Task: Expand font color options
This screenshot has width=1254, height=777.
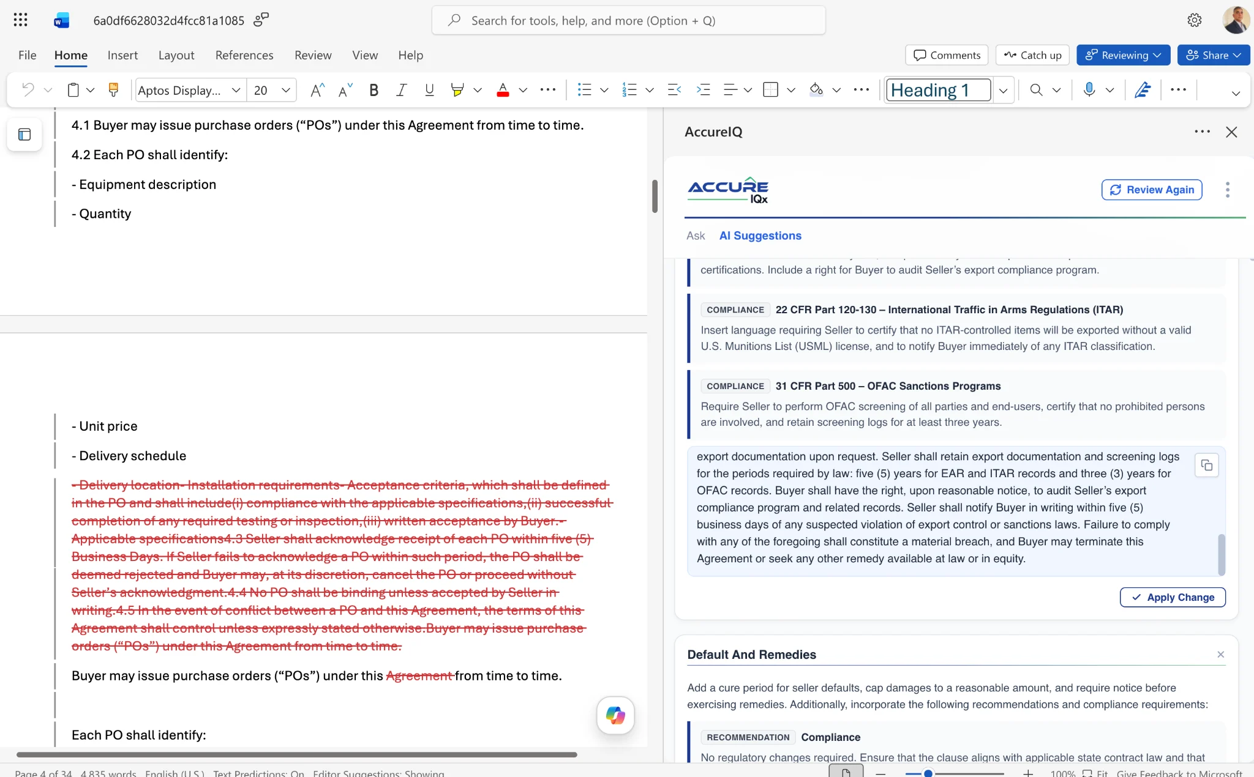Action: click(523, 90)
